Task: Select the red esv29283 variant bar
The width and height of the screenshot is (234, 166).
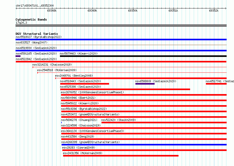Action: pyautogui.click(x=144, y=150)
